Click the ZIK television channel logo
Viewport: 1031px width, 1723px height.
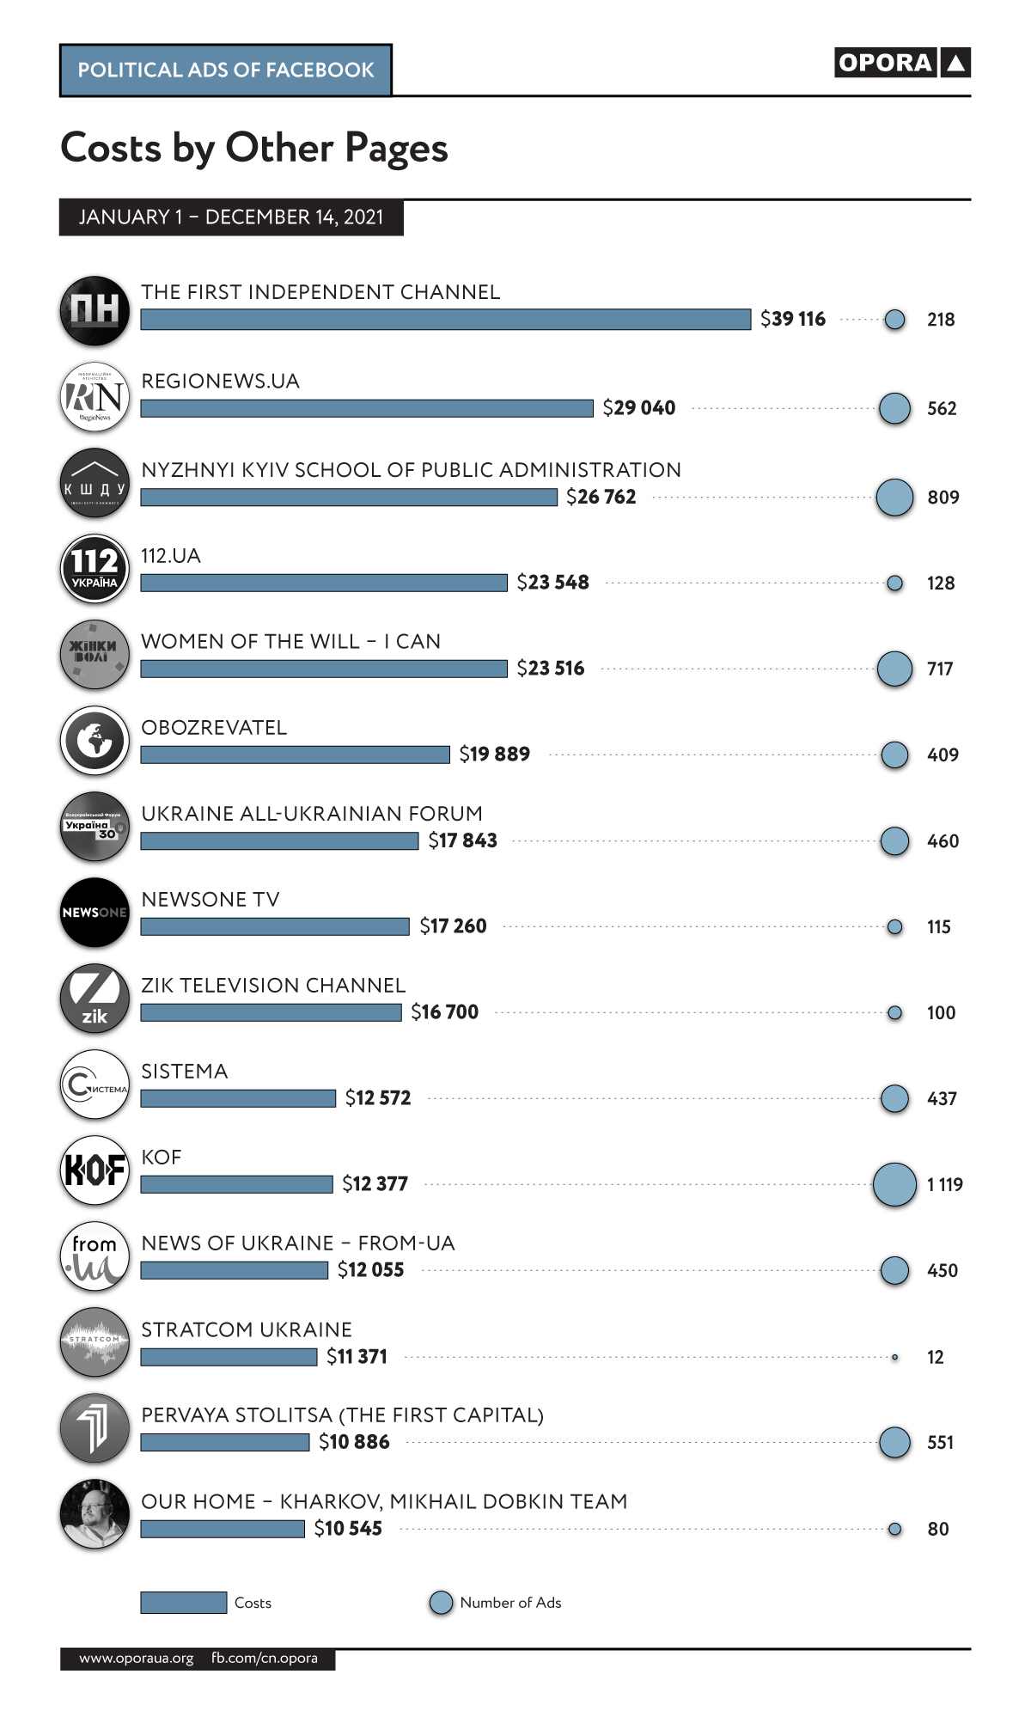(95, 998)
